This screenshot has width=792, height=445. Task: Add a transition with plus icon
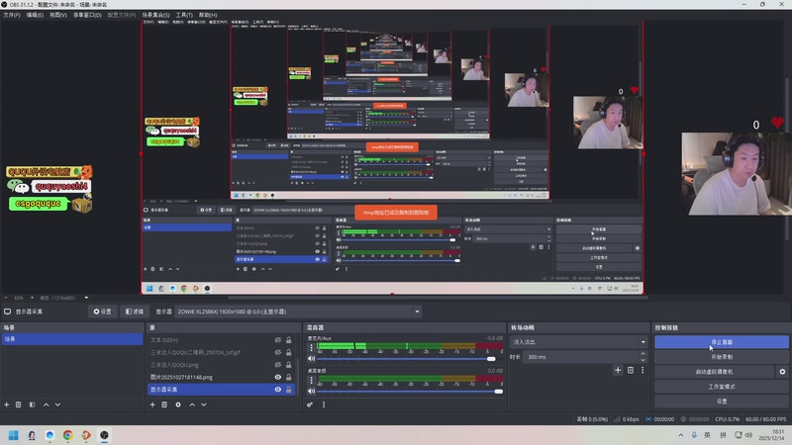click(618, 370)
